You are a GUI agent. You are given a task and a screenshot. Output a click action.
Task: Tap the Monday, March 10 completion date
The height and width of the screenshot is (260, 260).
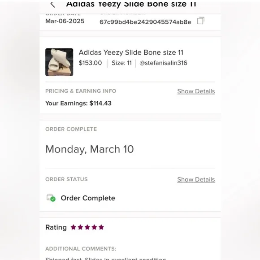click(90, 149)
